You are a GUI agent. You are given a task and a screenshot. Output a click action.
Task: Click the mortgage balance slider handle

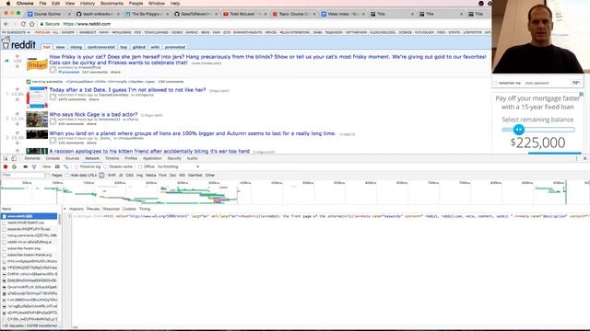(x=518, y=130)
